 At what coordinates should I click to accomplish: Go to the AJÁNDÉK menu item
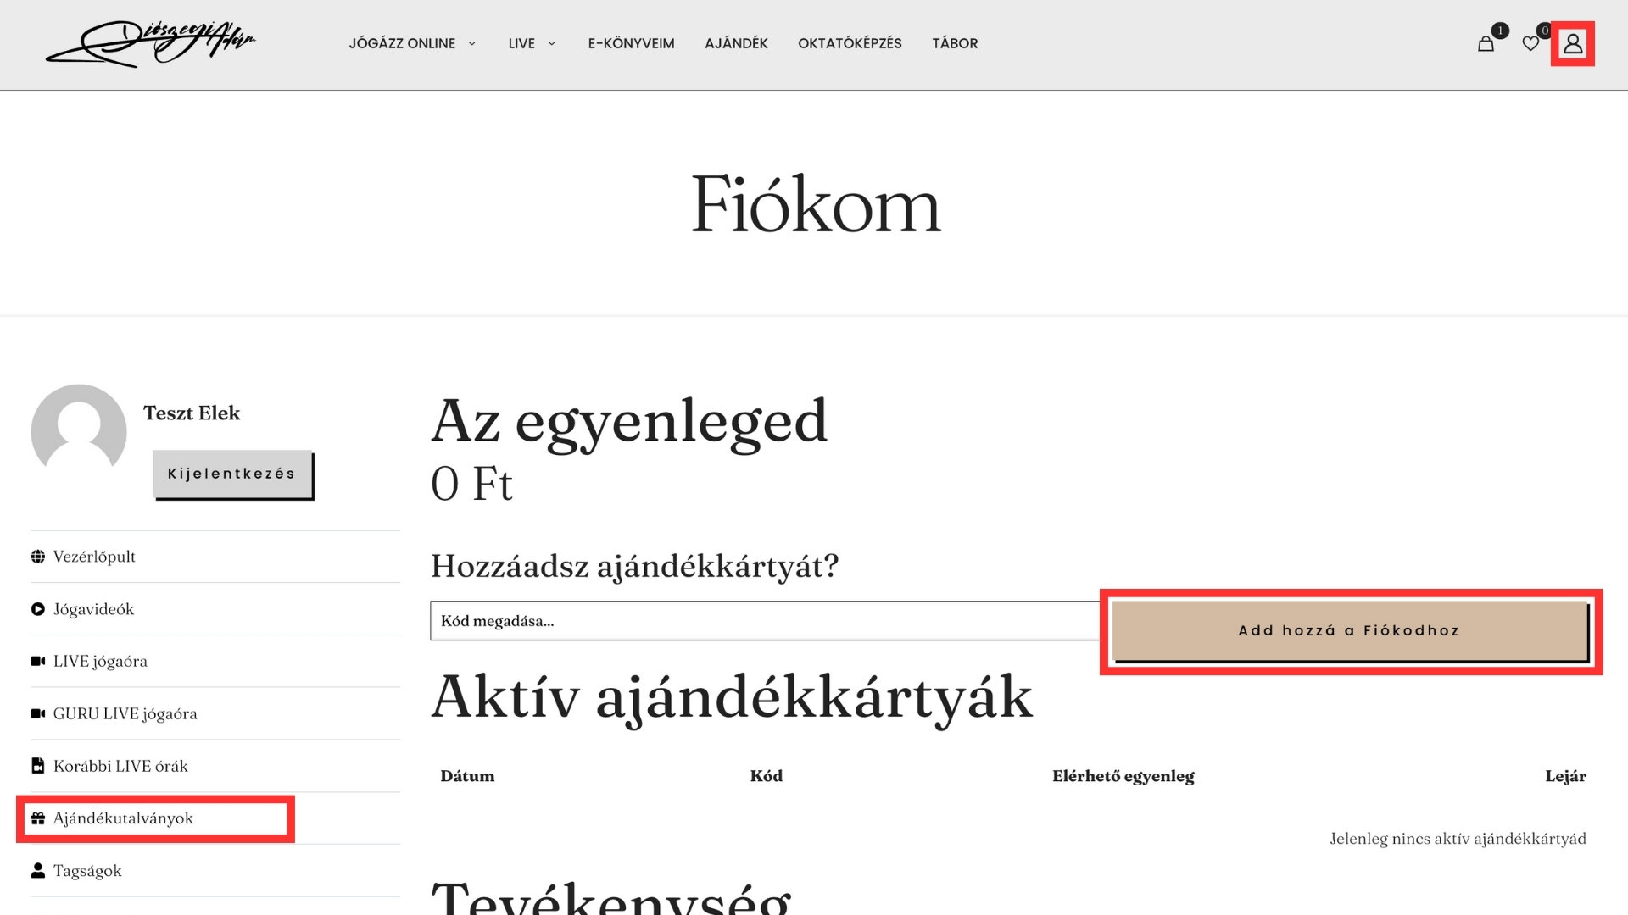pyautogui.click(x=736, y=43)
